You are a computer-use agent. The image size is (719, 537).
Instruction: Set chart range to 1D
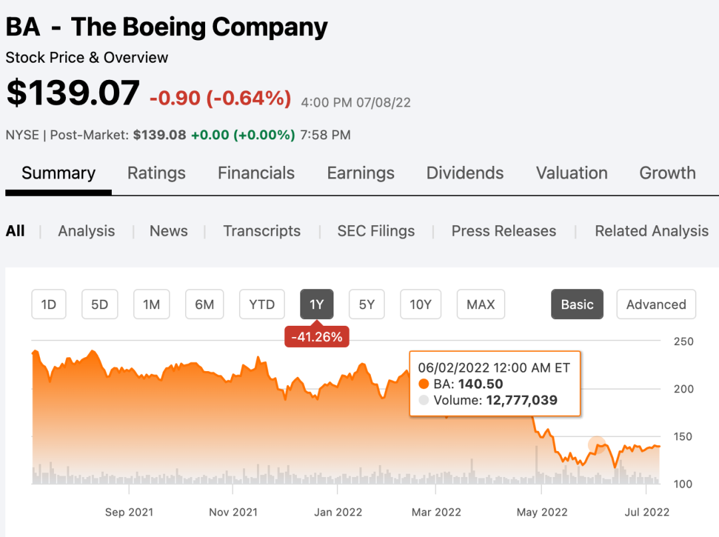[x=49, y=304]
